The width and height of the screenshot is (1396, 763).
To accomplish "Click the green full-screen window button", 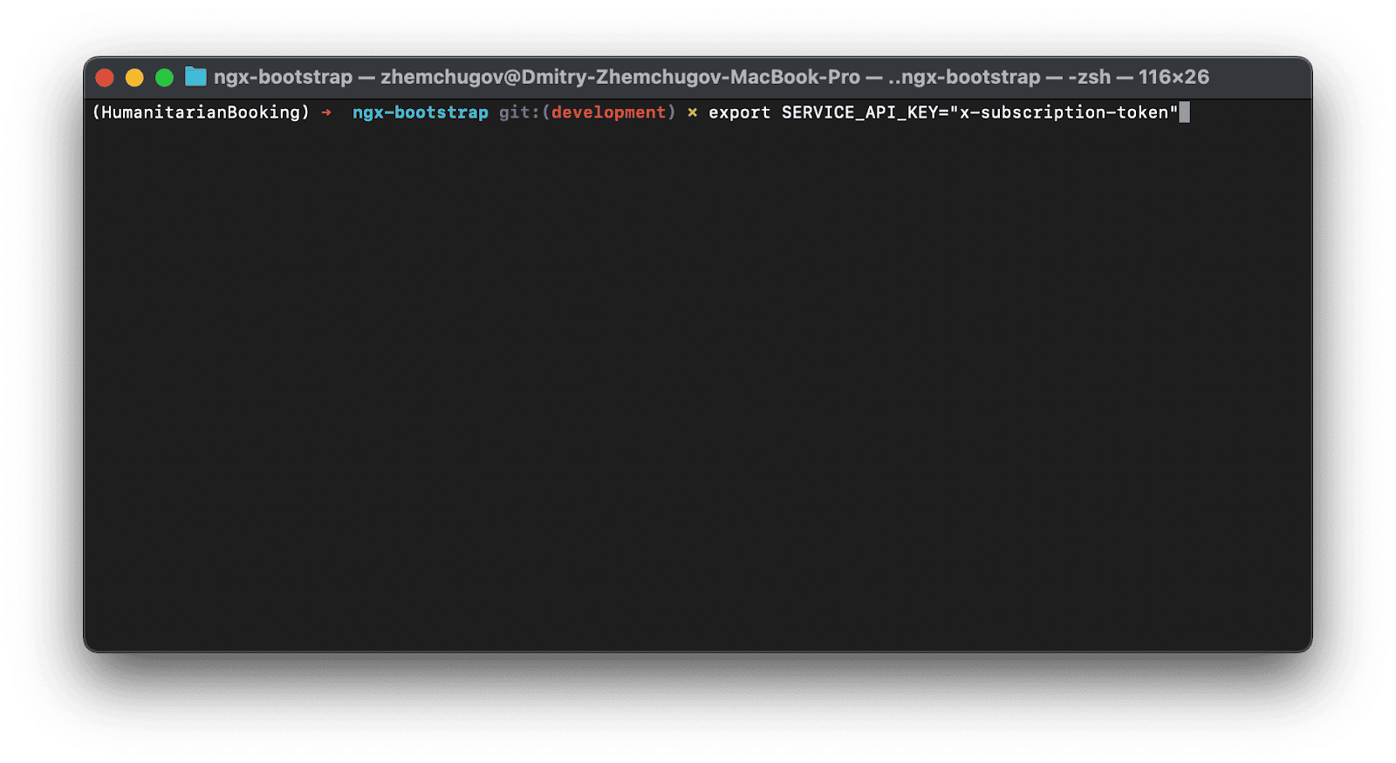I will coord(164,78).
